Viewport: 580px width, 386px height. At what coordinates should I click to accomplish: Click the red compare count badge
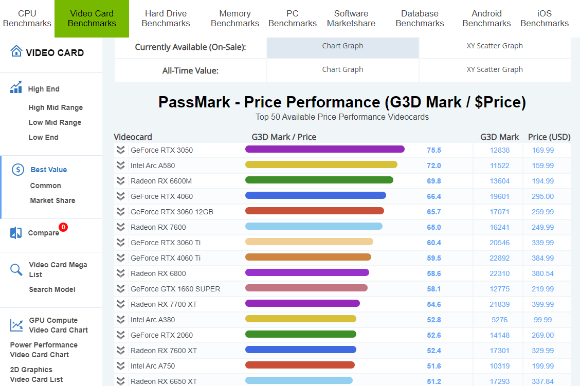coord(63,227)
